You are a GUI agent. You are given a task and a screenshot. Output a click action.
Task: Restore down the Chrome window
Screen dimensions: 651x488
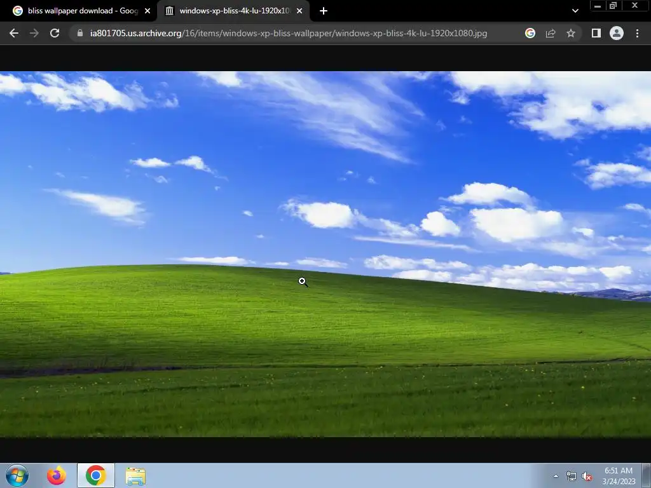pos(613,6)
